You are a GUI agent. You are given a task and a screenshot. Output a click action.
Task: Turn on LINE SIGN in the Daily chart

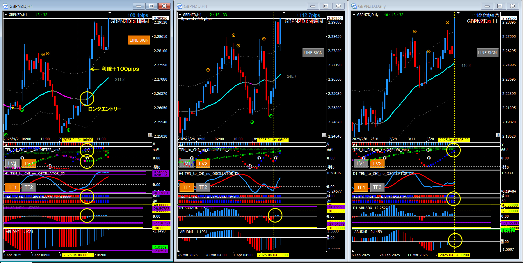[488, 53]
